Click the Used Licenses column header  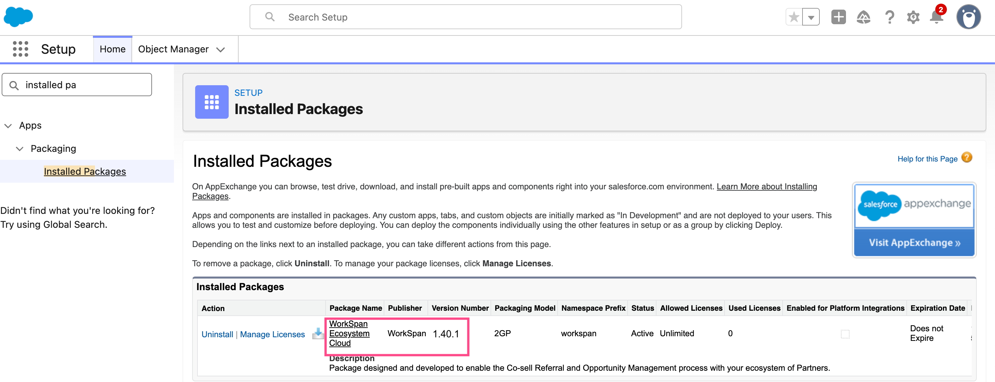(x=754, y=308)
